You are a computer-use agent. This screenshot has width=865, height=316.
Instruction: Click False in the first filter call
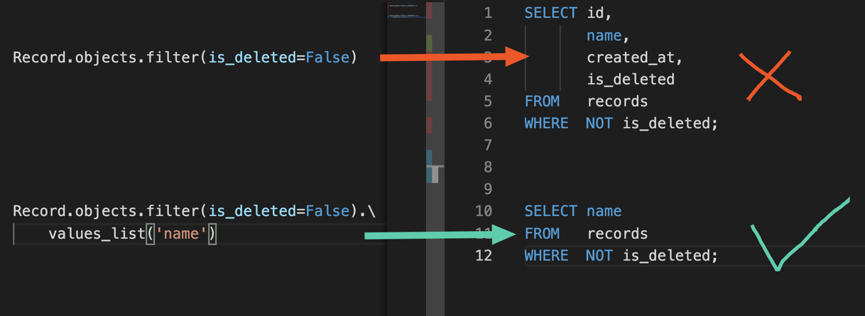[x=327, y=57]
